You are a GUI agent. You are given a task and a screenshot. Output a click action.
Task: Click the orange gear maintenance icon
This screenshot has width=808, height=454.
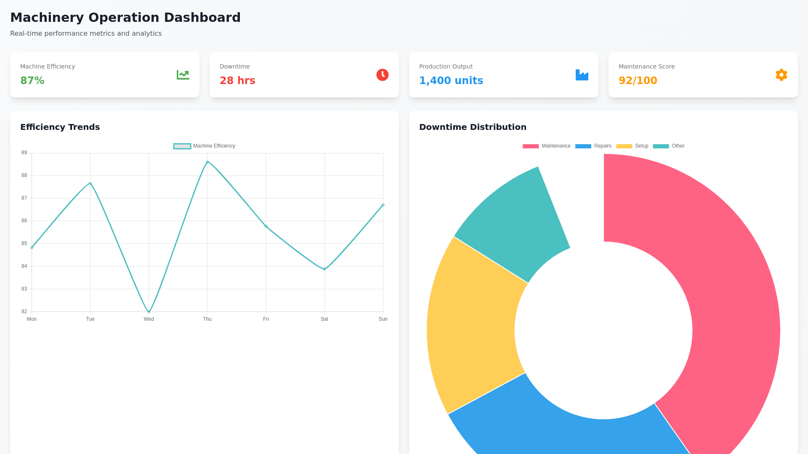pyautogui.click(x=781, y=75)
